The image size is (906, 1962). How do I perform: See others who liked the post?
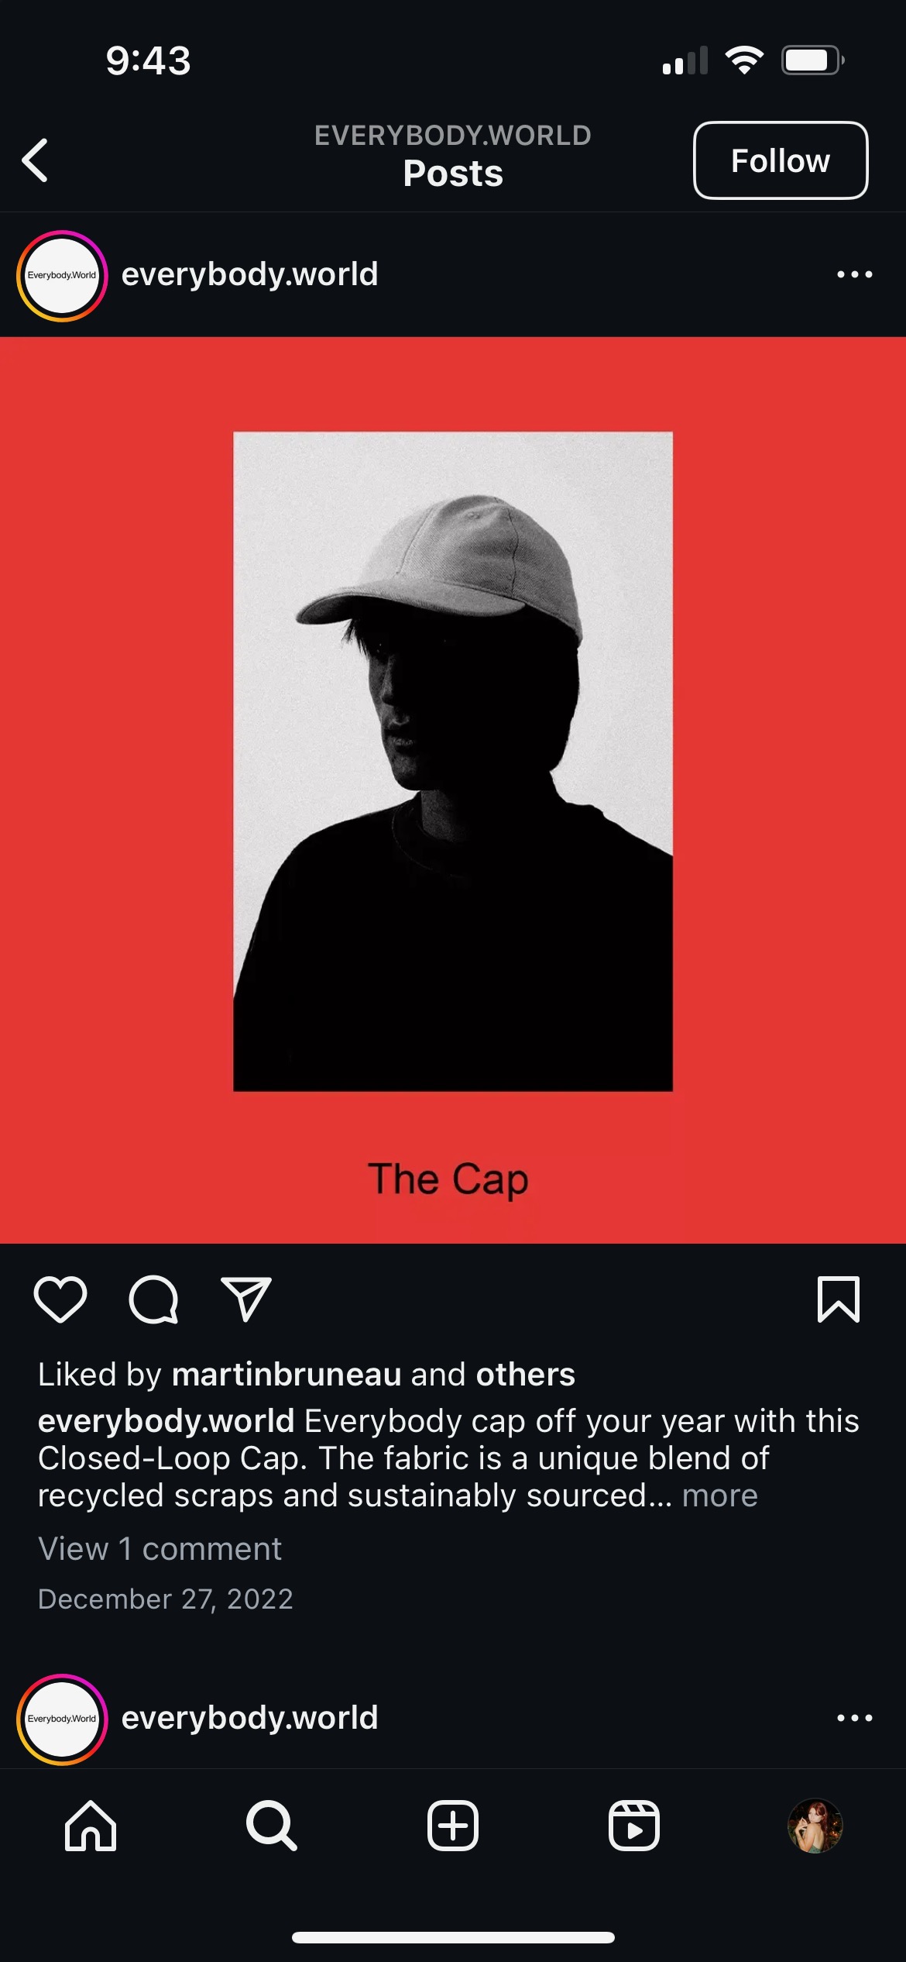coord(526,1375)
